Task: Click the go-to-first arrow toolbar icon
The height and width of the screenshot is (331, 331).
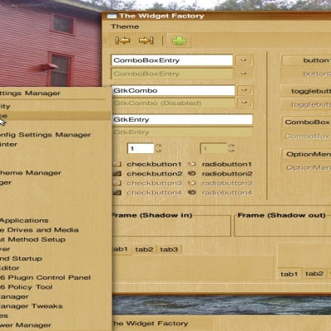Action: coord(122,41)
